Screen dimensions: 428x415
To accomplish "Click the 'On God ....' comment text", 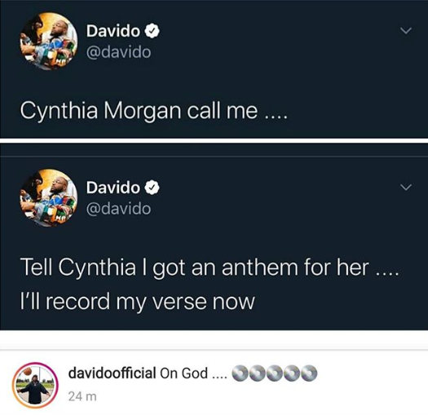I will point(193,373).
